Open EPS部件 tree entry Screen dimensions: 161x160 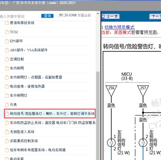pos(16,41)
